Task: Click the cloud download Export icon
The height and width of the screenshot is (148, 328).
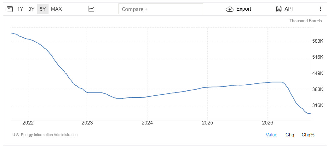Action: (x=230, y=9)
